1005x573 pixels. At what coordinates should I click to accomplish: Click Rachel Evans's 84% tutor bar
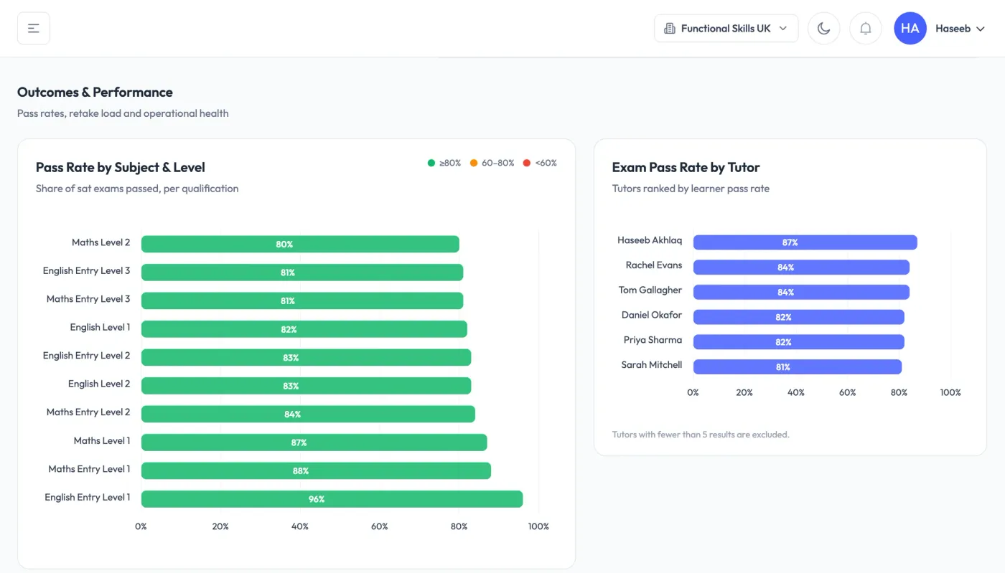801,267
